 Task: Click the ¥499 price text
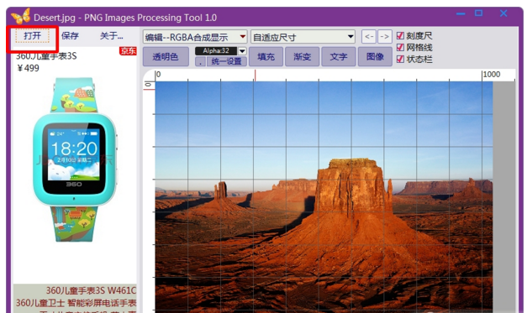(x=29, y=69)
